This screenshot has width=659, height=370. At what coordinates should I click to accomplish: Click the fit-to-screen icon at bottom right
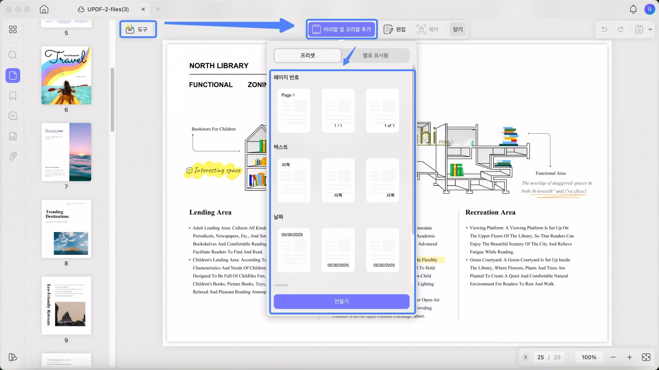pos(646,357)
